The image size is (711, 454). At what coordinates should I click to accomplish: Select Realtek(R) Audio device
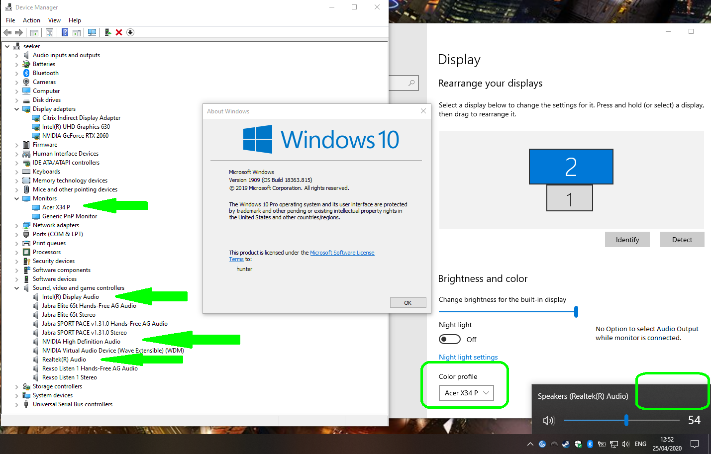pos(64,360)
